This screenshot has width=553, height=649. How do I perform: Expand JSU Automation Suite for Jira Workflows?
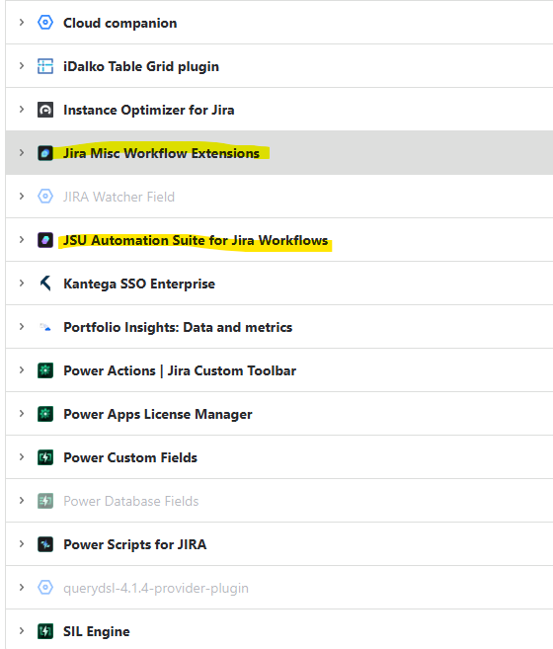tap(22, 240)
